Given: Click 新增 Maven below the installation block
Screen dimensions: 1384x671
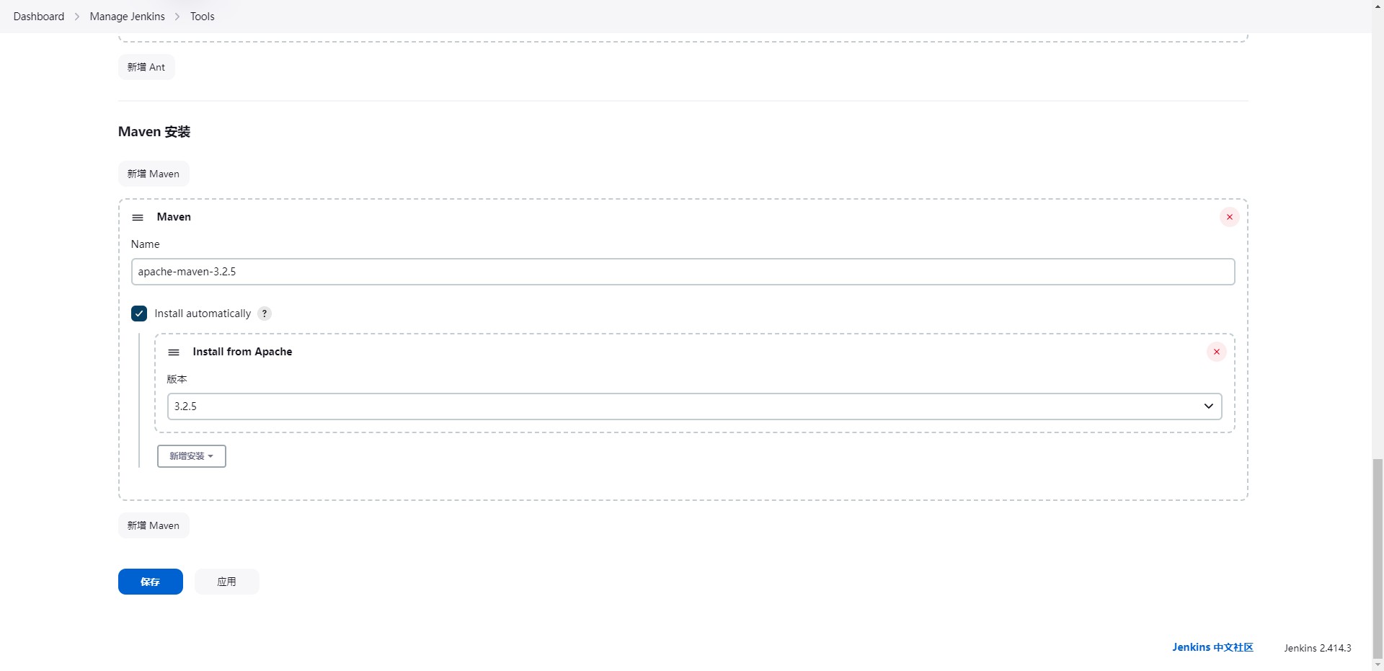Looking at the screenshot, I should point(153,525).
